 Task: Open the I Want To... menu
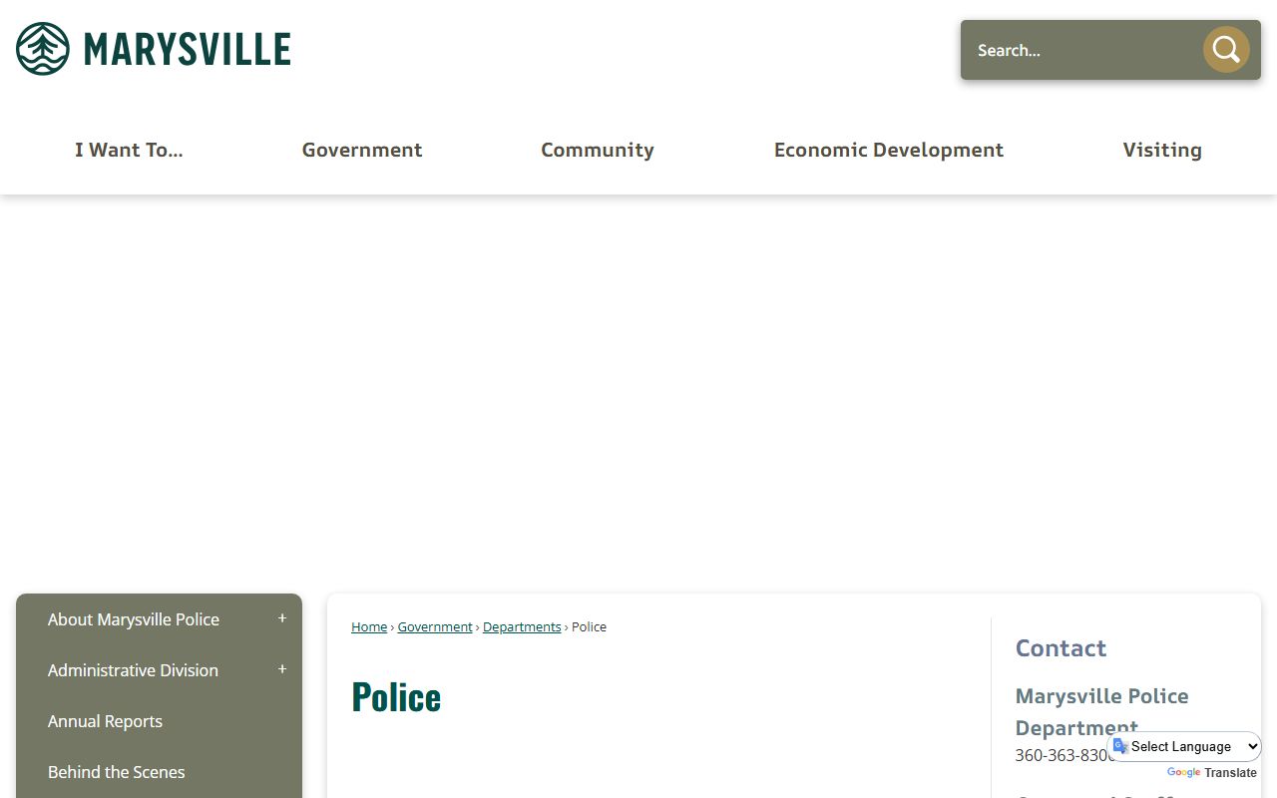click(129, 150)
